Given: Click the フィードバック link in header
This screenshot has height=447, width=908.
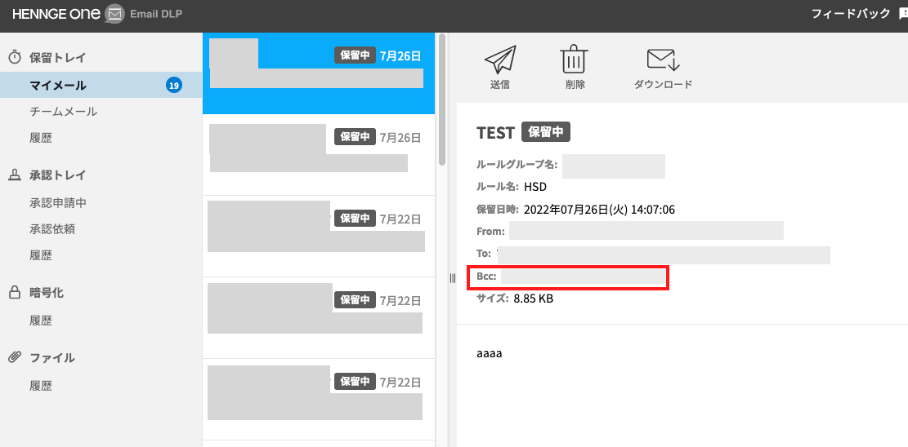Looking at the screenshot, I should click(850, 14).
